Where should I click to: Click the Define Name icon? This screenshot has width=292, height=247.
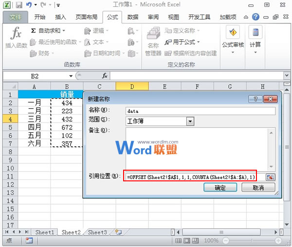(168, 31)
